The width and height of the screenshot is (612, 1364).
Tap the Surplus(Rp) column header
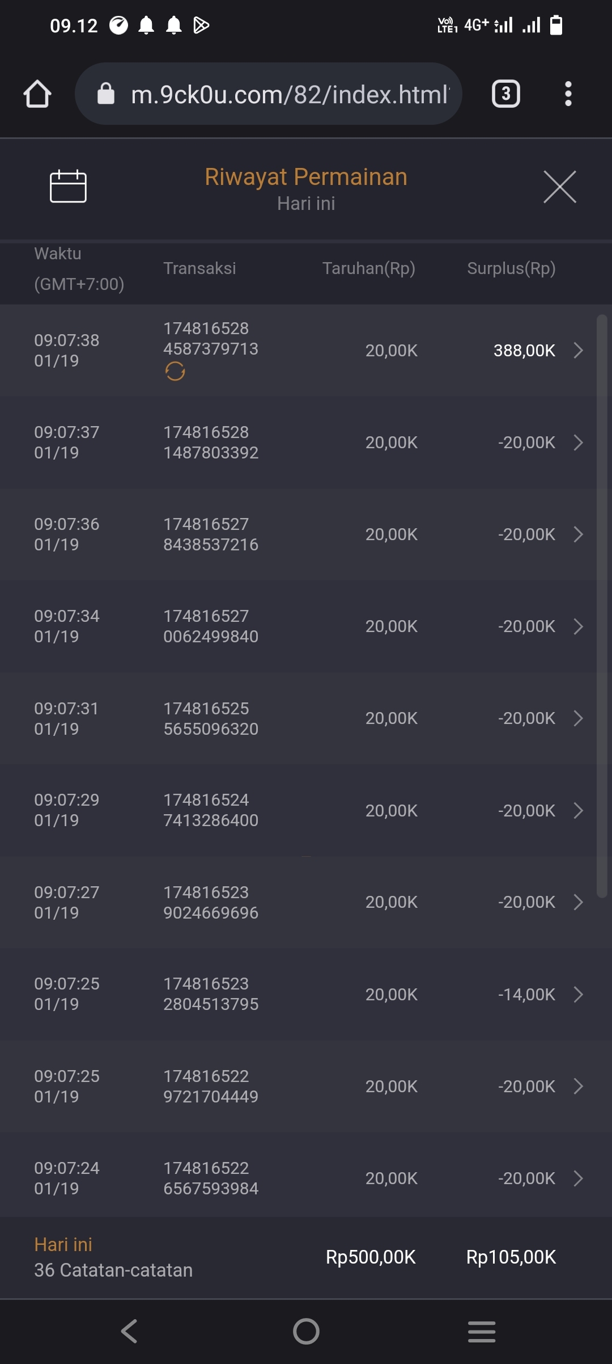pyautogui.click(x=511, y=268)
